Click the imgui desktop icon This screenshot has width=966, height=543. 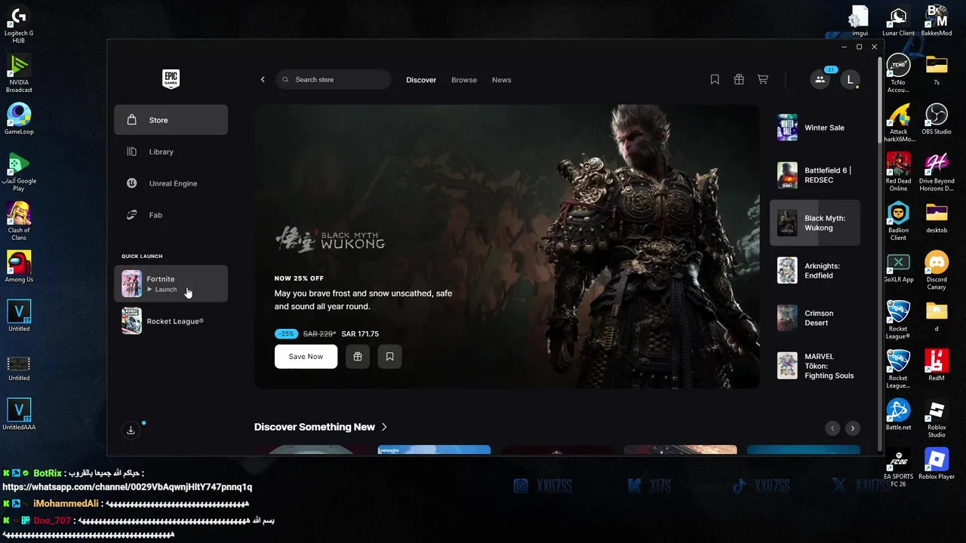pyautogui.click(x=860, y=21)
